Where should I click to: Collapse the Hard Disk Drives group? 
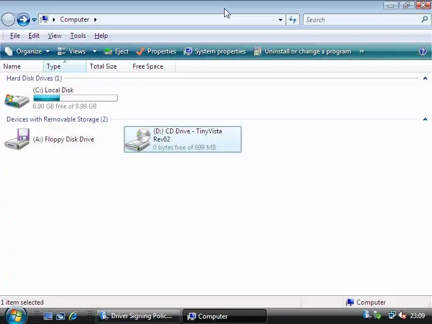point(425,78)
